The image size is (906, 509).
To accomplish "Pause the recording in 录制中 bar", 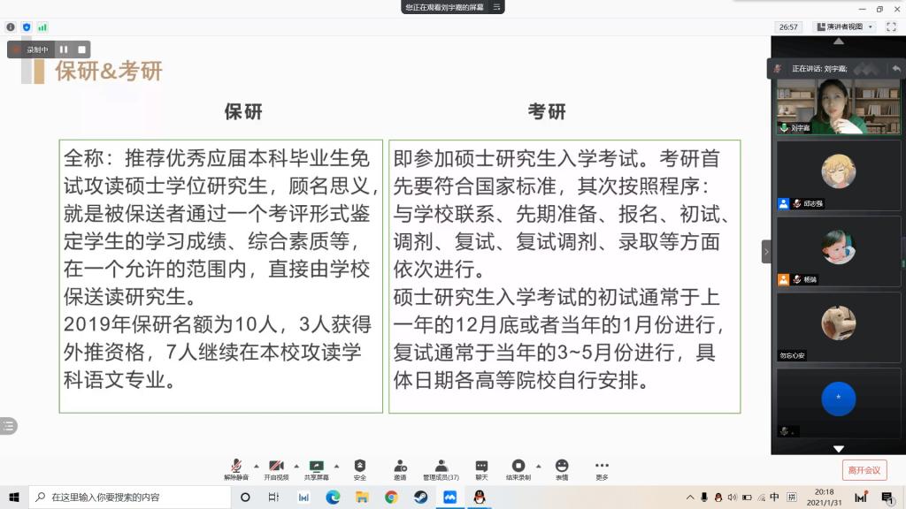I will tap(64, 49).
